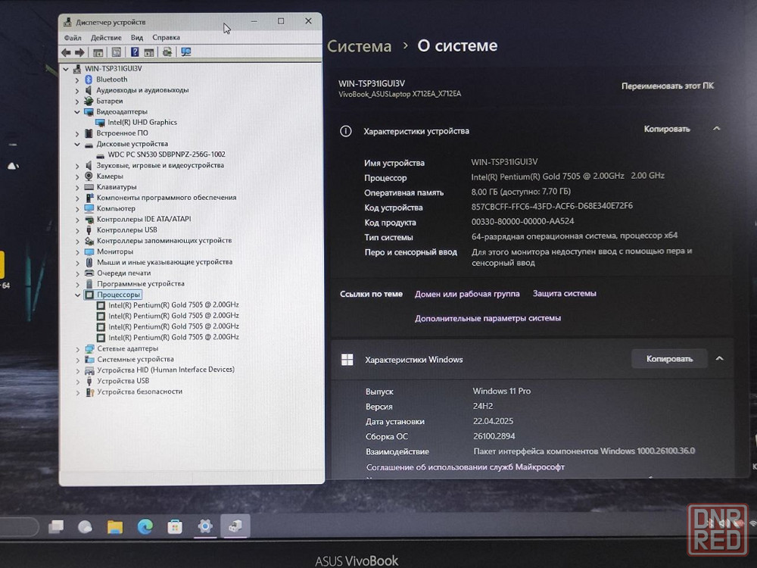
Task: Launch Microsoft Edge from the taskbar
Action: pyautogui.click(x=145, y=526)
